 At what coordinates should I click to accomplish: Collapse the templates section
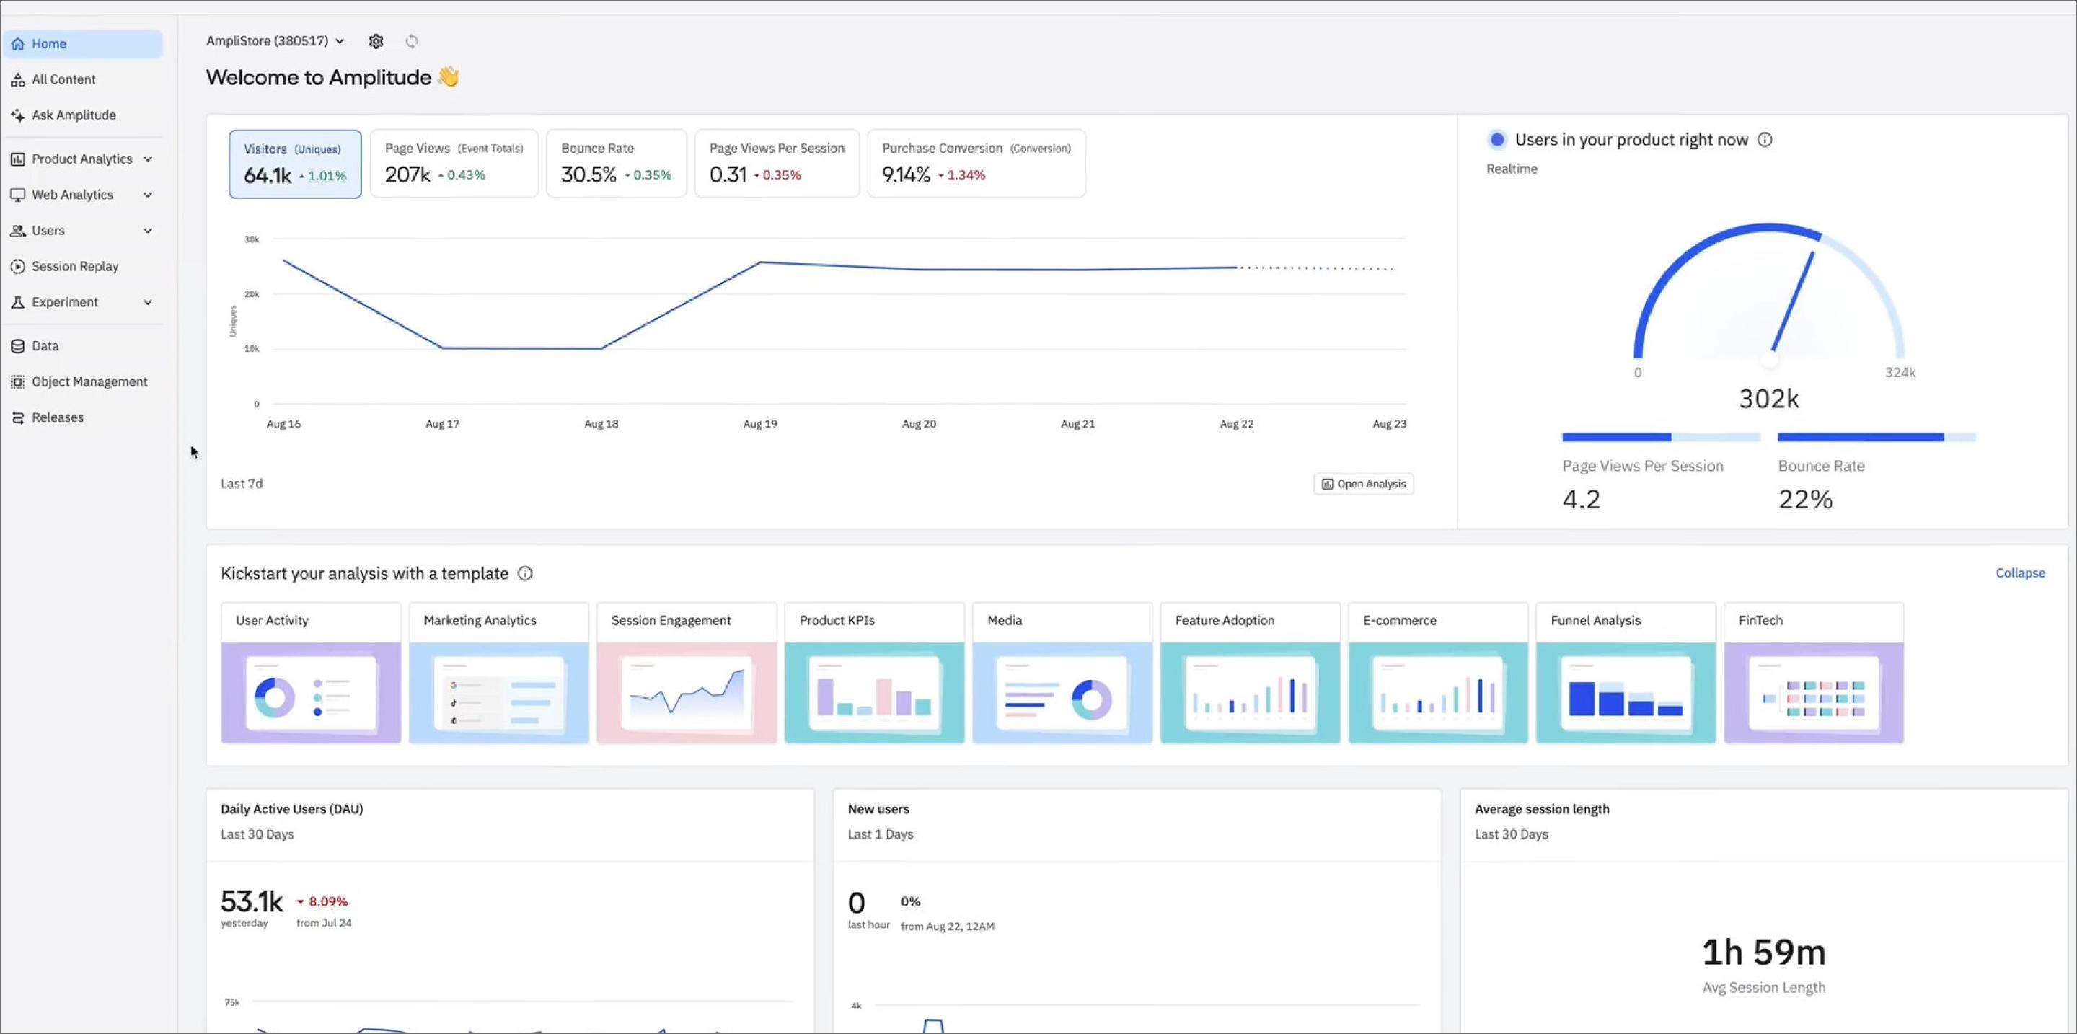click(2020, 573)
